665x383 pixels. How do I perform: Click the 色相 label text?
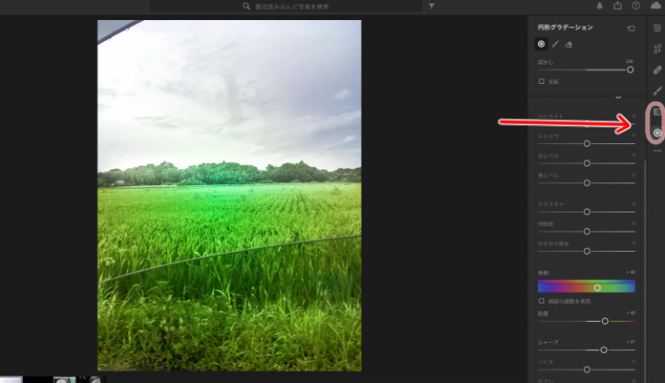[544, 273]
